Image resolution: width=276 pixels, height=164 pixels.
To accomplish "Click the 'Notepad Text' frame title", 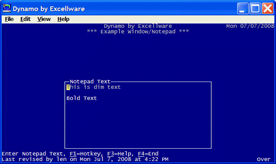I will [x=90, y=82].
